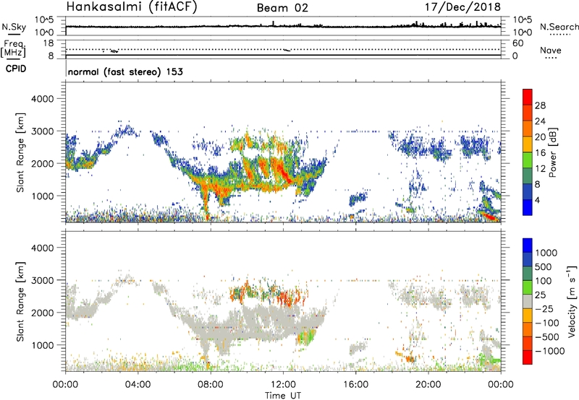The width and height of the screenshot is (579, 400).
Task: Pick the light green 12–16 dB Power segment
Action: coord(528,160)
